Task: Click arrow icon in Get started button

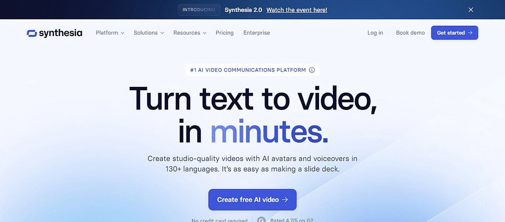Action: (x=470, y=33)
